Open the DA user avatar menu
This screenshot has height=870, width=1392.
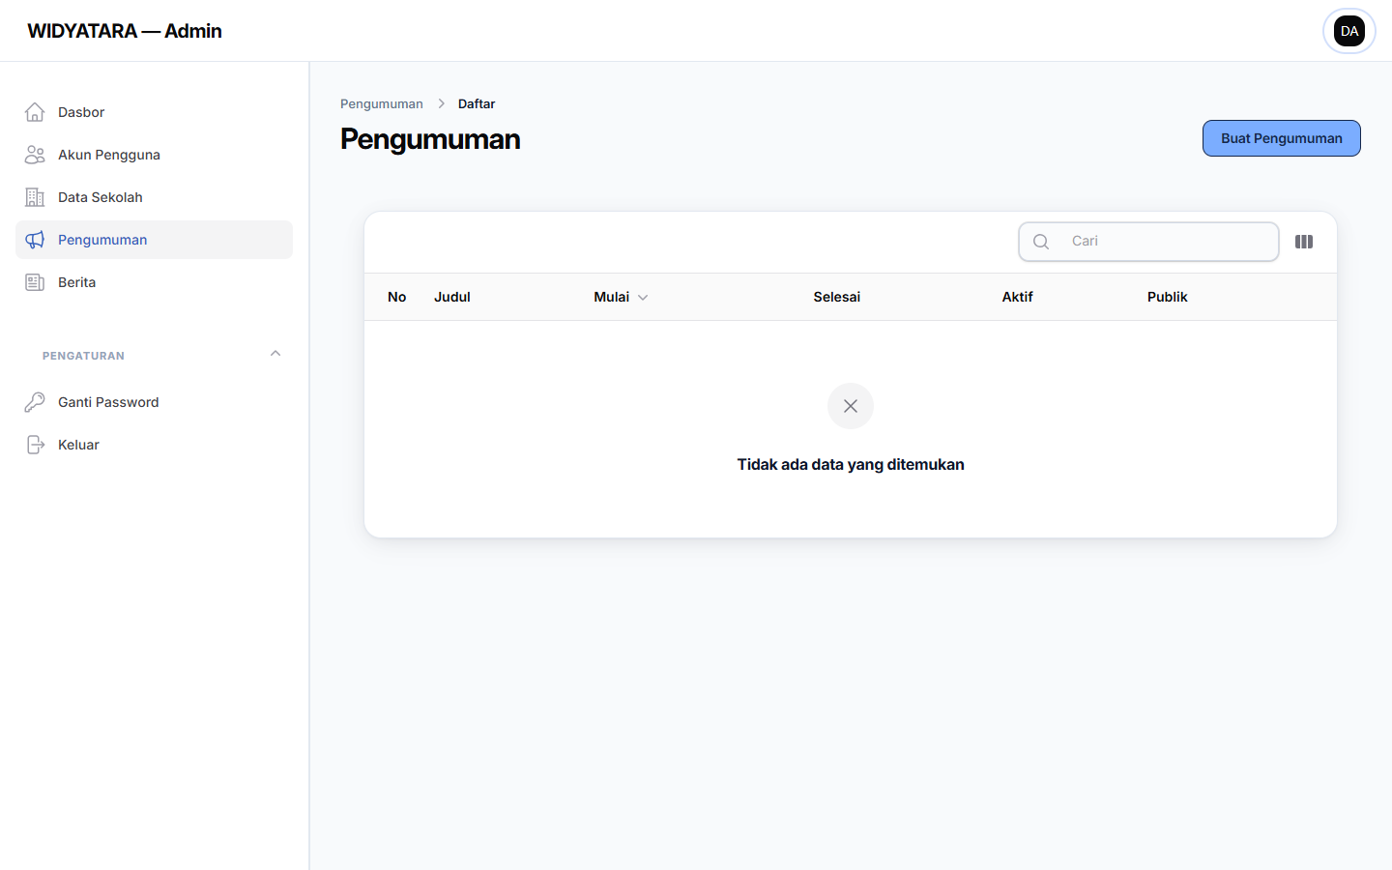pos(1349,31)
